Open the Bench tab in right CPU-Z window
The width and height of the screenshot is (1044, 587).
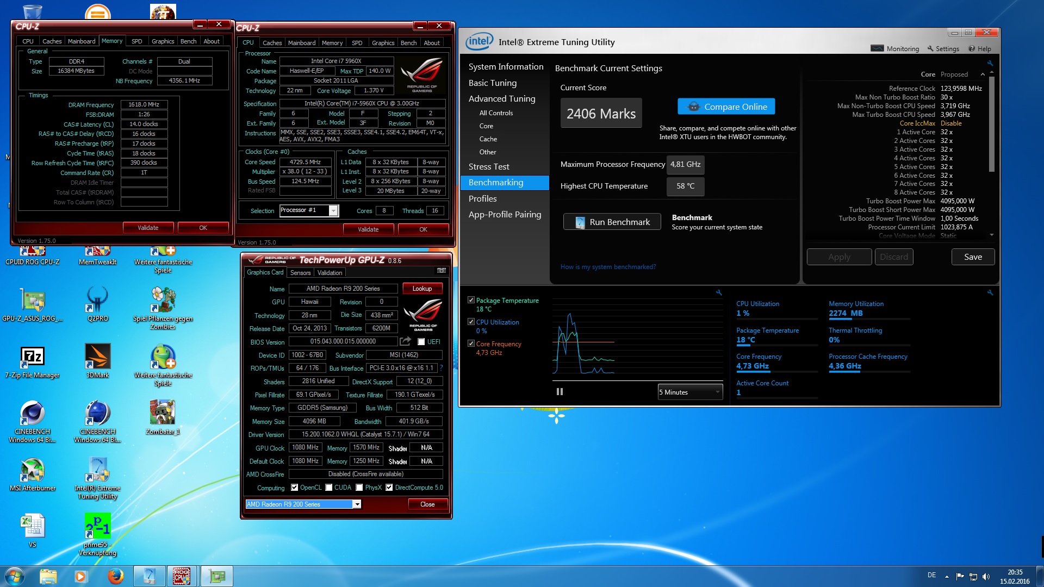(x=408, y=43)
